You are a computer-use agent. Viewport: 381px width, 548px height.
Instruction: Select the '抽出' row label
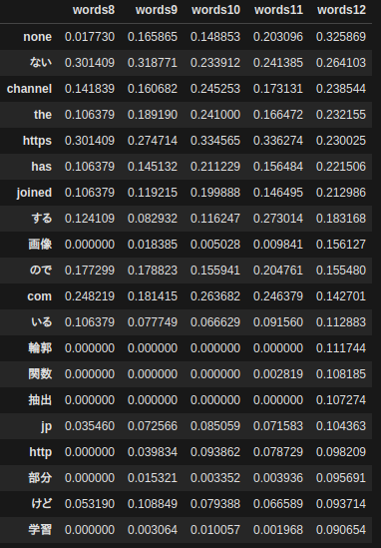[40, 400]
